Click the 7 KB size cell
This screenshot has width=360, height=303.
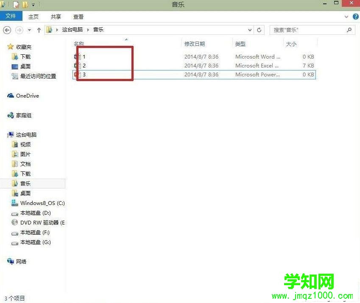[308, 65]
